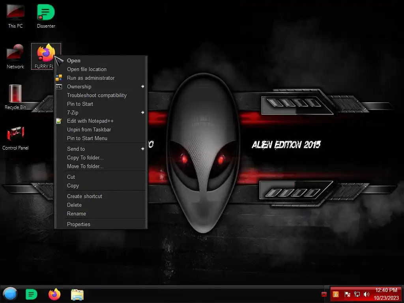Open File Explorer from the taskbar

[77, 294]
